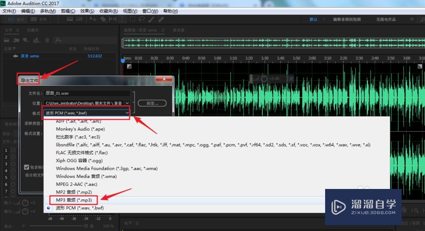
Task: Show the spectral frequency display
Action: 70,19
